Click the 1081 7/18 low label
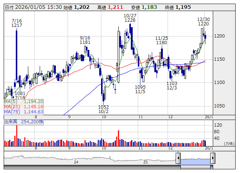Screen dimensions: 240x173 click(x=20, y=95)
